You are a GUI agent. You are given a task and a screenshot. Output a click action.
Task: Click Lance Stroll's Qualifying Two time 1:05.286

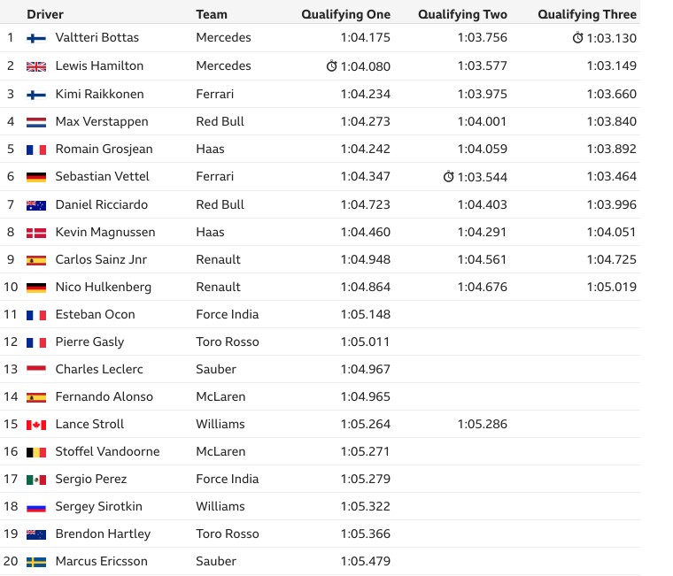483,424
